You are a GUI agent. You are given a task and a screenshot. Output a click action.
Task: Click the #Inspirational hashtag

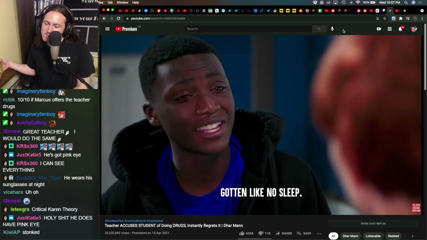[x=155, y=221]
